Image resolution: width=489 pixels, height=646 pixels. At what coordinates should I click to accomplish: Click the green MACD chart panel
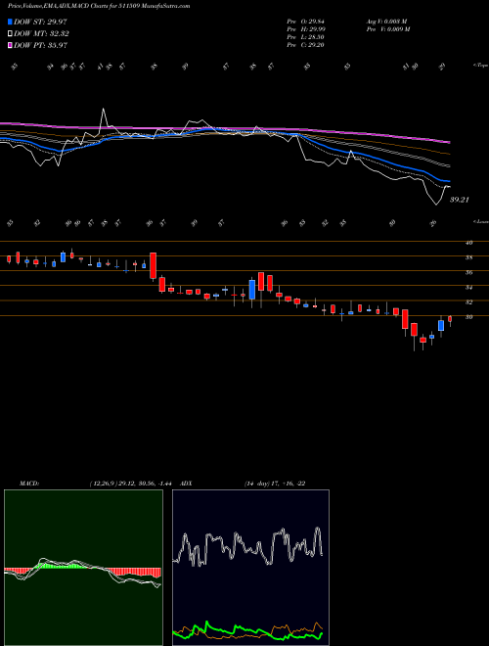click(83, 568)
